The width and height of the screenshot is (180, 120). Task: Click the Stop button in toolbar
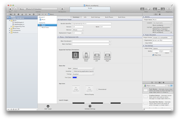[16, 9]
